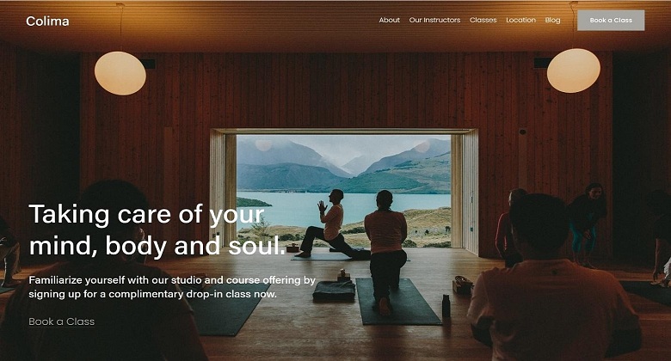This screenshot has height=361, width=671.
Task: Click the lake and mountain window view
Action: [x=343, y=191]
